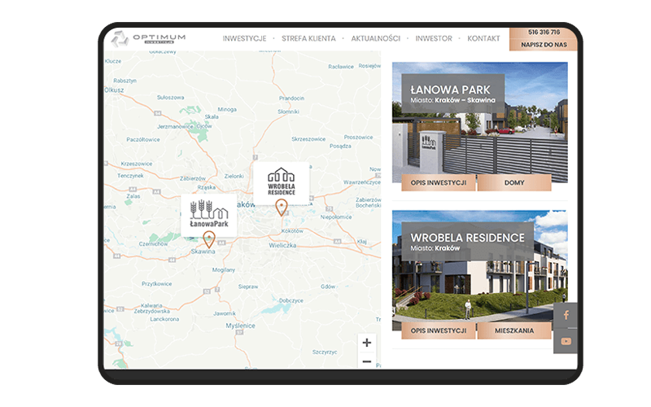Click Skrzeszowice label on the map
The width and height of the screenshot is (651, 407).
(308, 139)
